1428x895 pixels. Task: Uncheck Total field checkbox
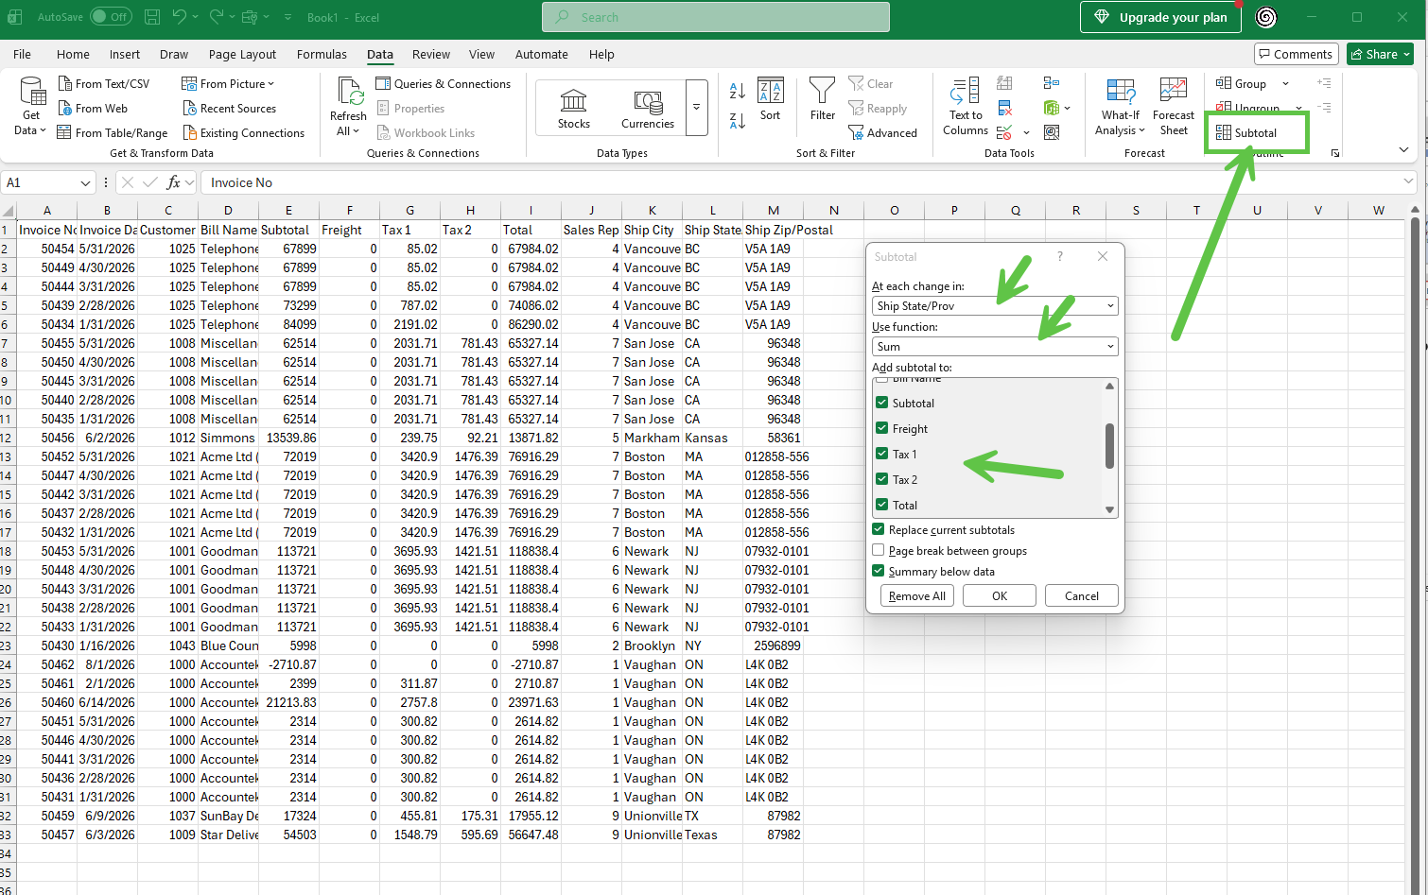pos(882,505)
